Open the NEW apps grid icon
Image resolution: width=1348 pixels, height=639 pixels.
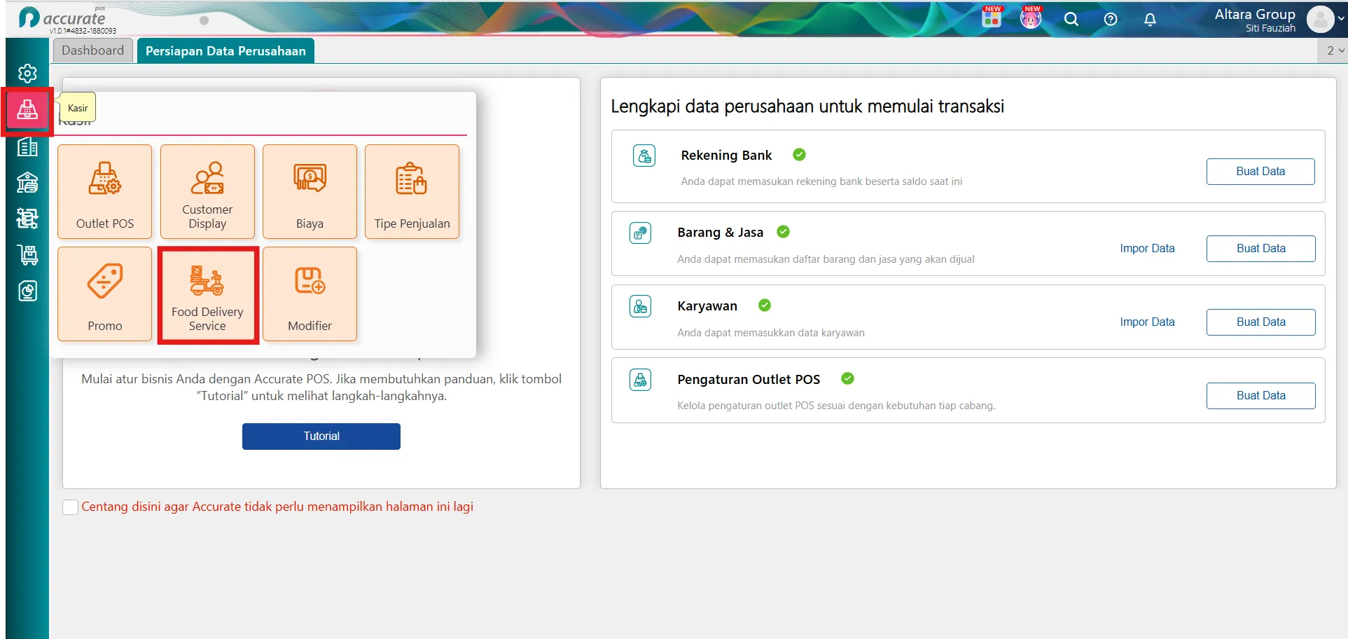[x=992, y=18]
